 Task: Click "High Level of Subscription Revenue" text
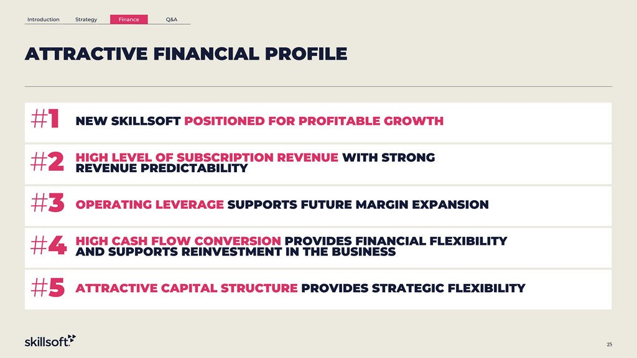point(207,157)
